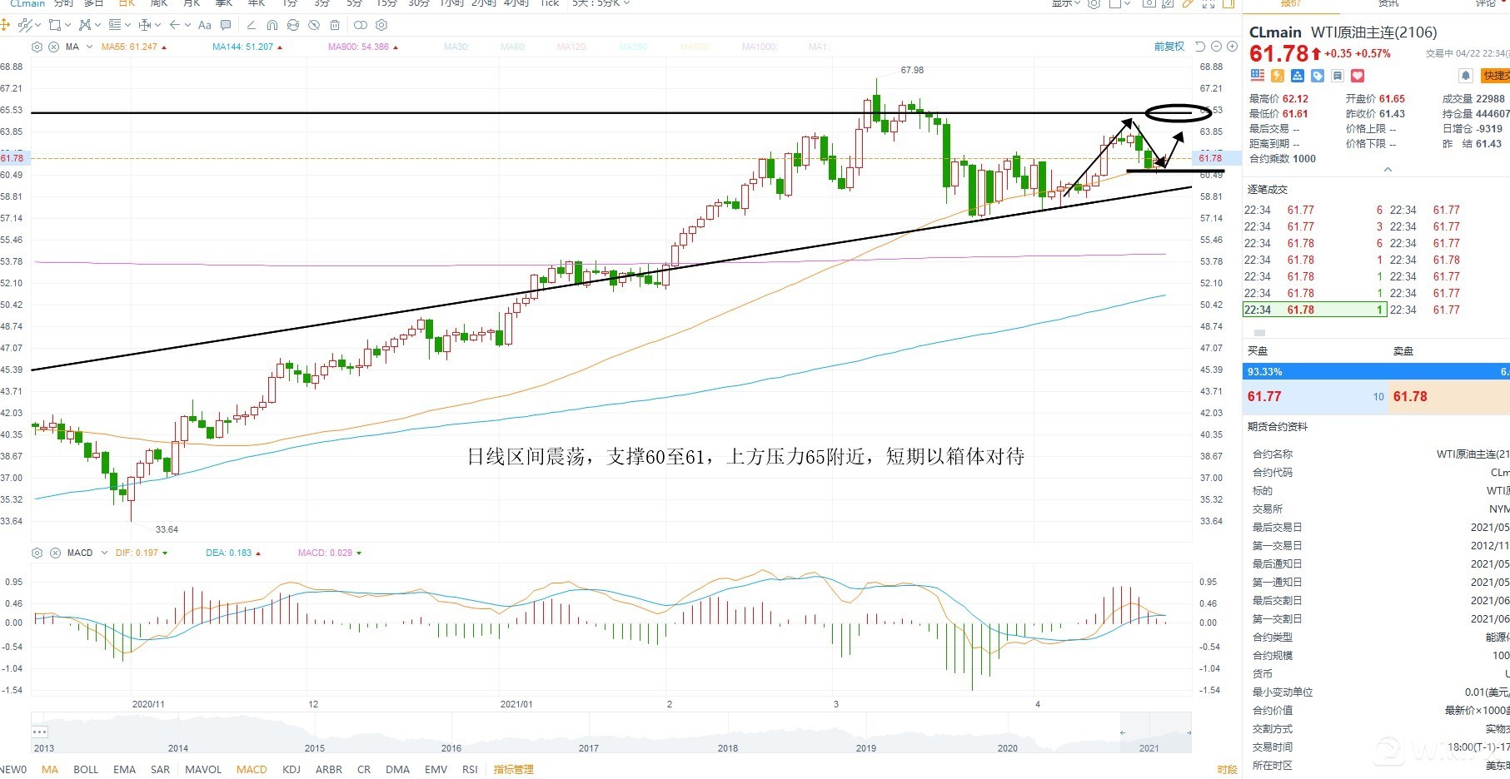Viewport: 1510px width, 779px height.
Task: Click the overlay compare circles icon
Action: click(361, 25)
